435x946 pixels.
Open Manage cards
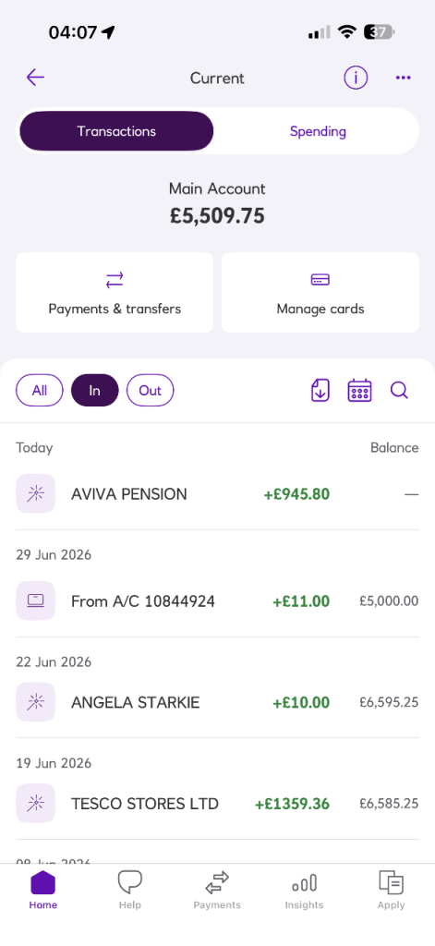(320, 293)
